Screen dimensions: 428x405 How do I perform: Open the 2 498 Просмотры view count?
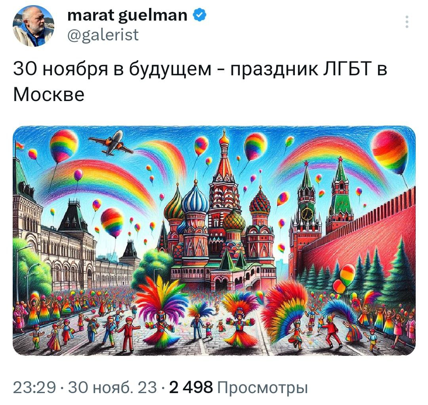(x=238, y=387)
